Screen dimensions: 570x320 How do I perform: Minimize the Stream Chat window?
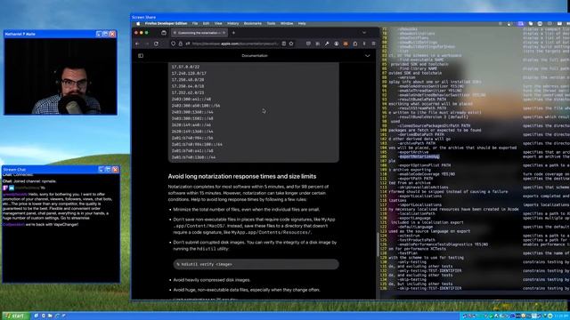tap(102, 170)
